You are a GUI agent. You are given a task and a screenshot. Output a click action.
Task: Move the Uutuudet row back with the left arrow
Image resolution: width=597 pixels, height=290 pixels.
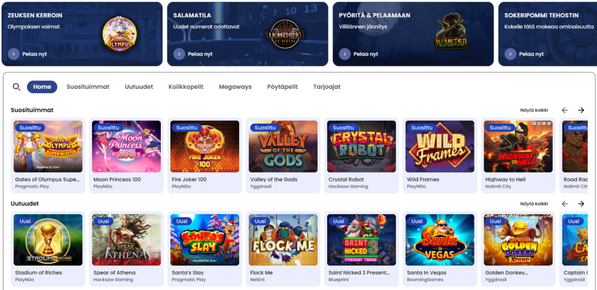[x=564, y=204]
